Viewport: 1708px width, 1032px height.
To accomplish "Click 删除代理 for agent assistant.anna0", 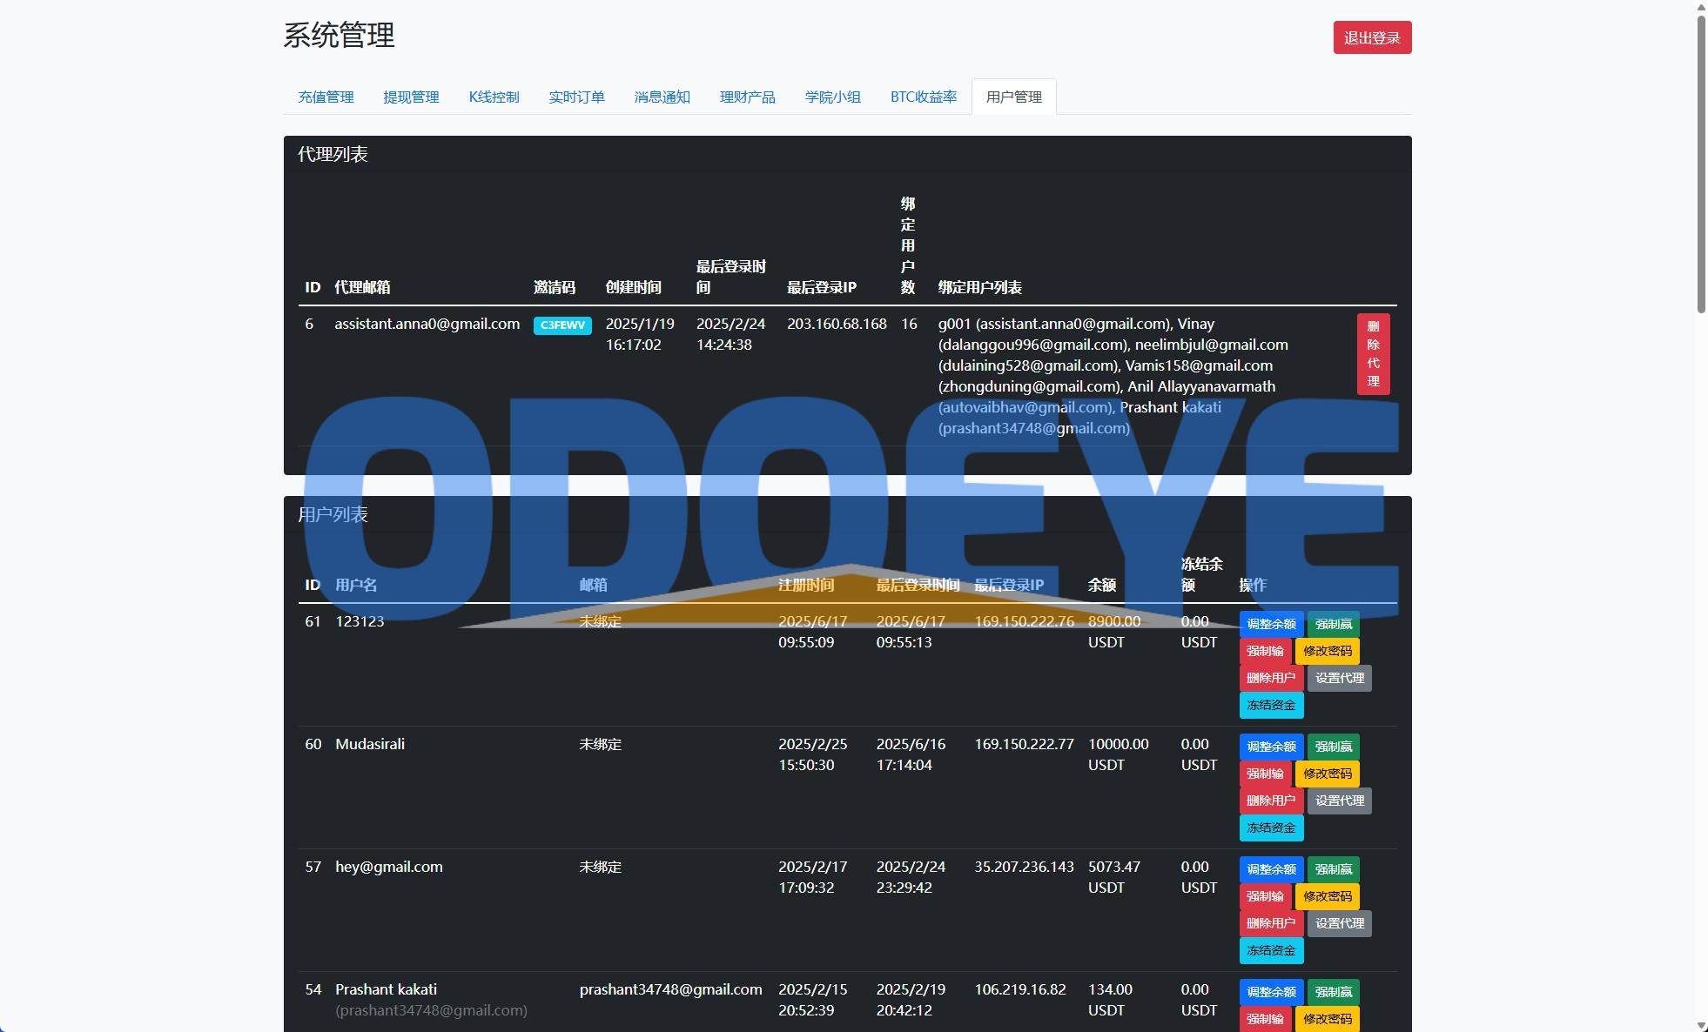I will pos(1373,353).
